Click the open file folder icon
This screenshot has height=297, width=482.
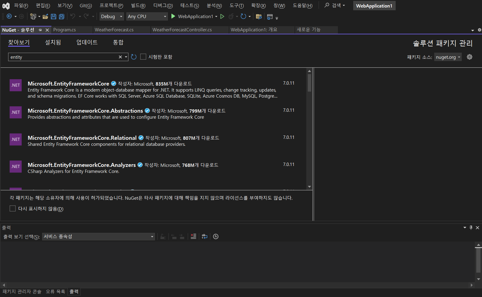coord(45,17)
